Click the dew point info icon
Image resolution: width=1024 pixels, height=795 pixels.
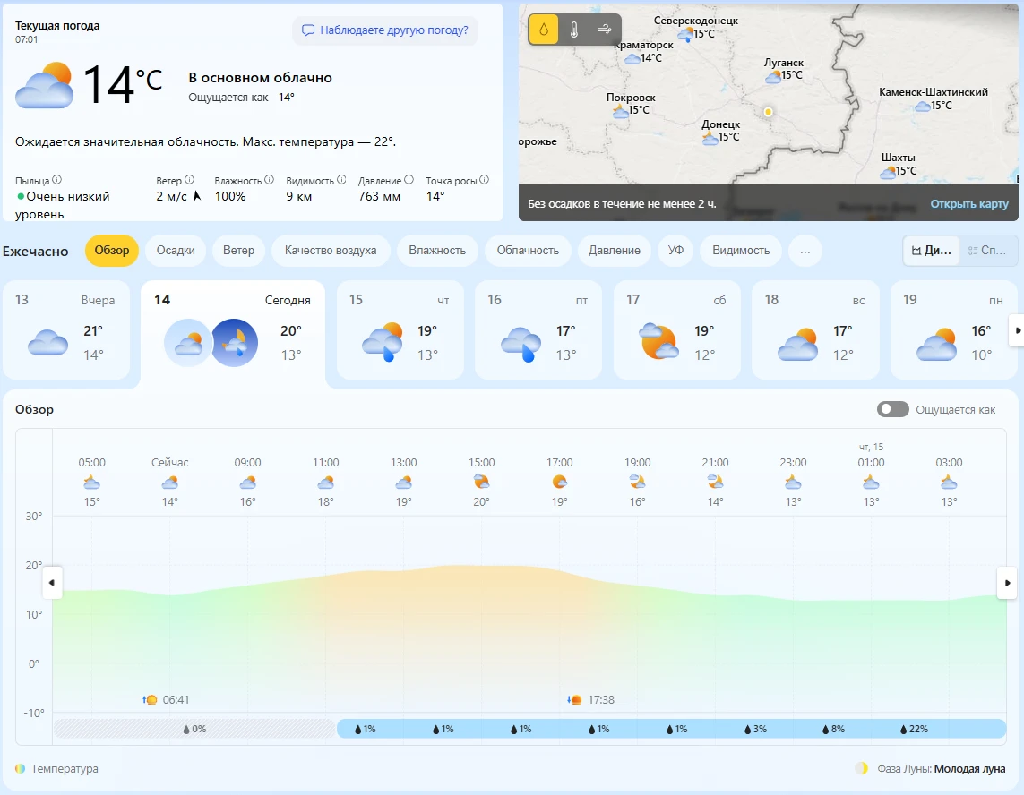click(x=484, y=180)
